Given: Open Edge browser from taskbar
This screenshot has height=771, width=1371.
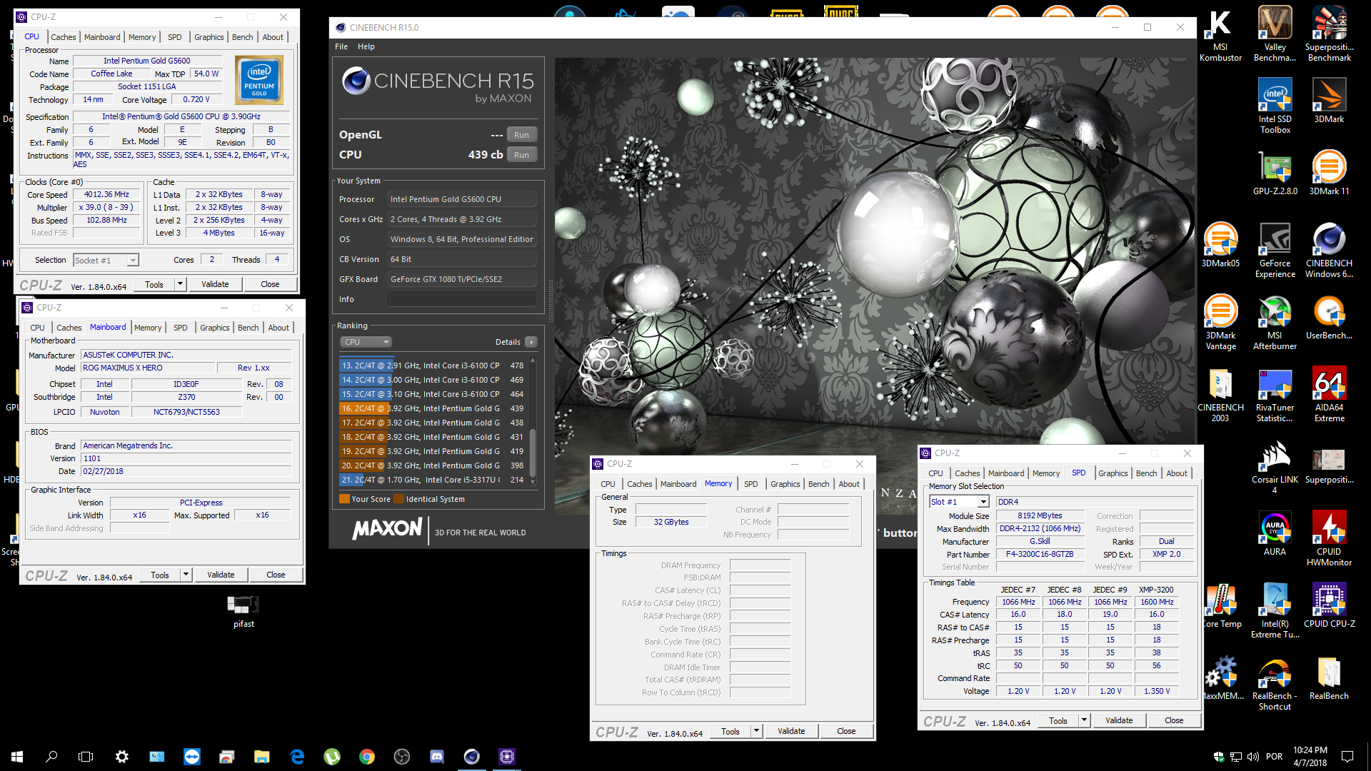Looking at the screenshot, I should (x=297, y=757).
